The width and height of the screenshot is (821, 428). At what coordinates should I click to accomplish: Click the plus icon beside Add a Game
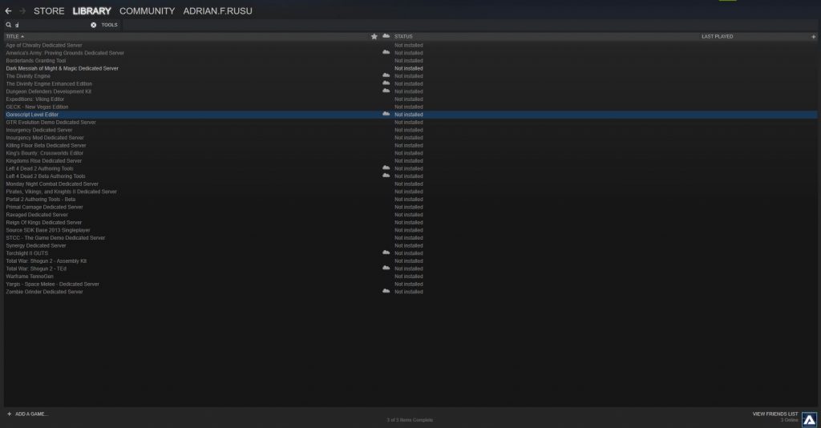9,414
